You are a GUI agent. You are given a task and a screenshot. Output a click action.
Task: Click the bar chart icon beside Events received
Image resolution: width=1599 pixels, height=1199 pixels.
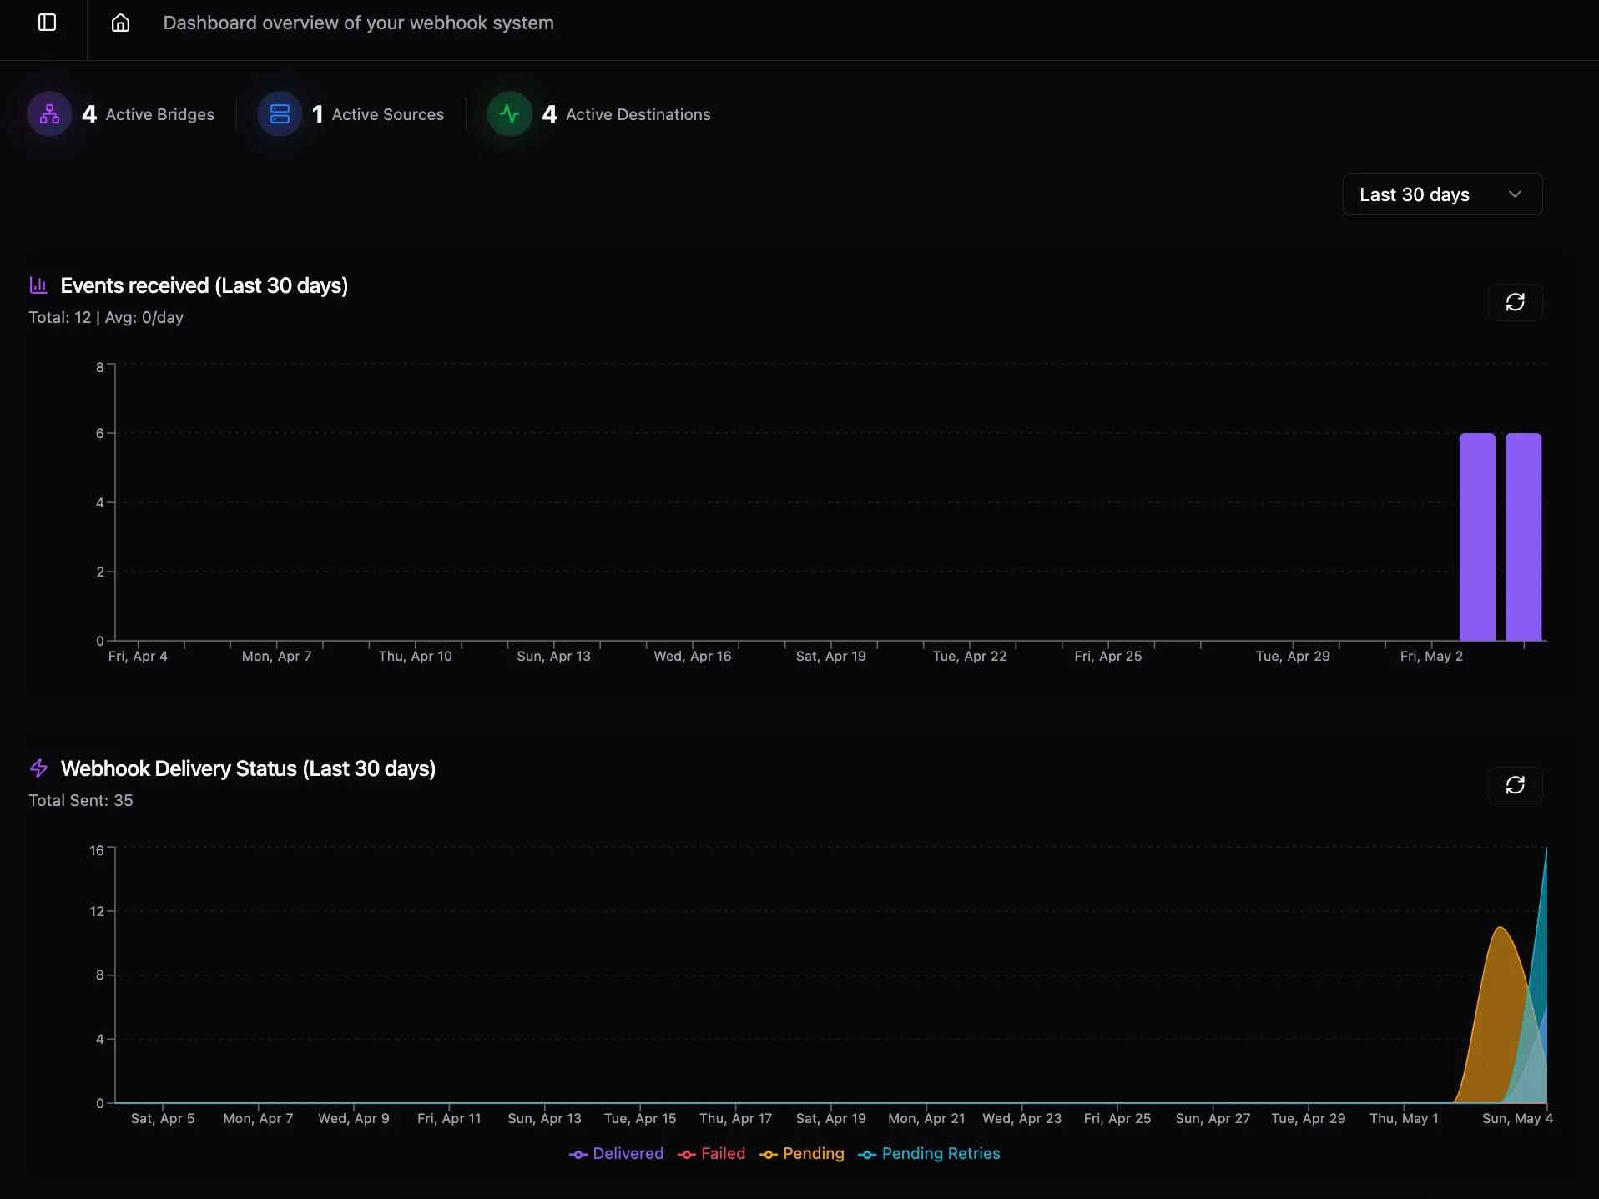click(x=38, y=285)
